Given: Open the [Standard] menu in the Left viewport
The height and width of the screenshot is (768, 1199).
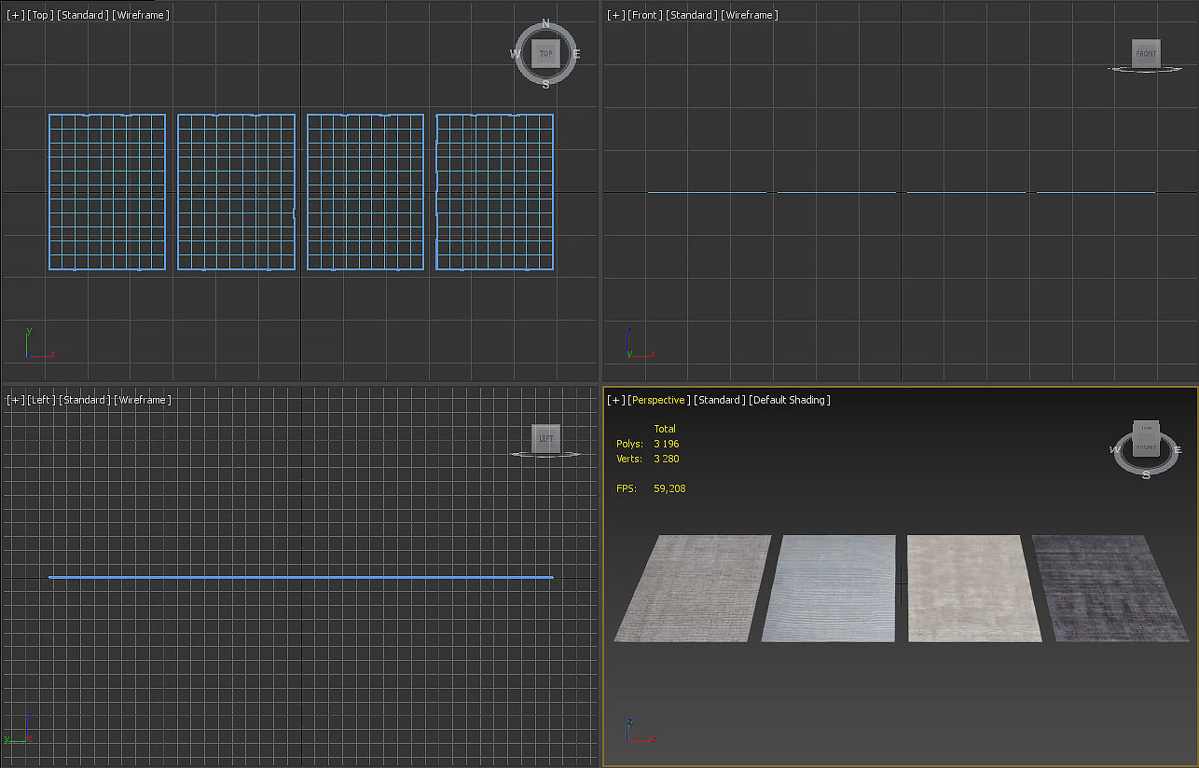Looking at the screenshot, I should coord(85,400).
